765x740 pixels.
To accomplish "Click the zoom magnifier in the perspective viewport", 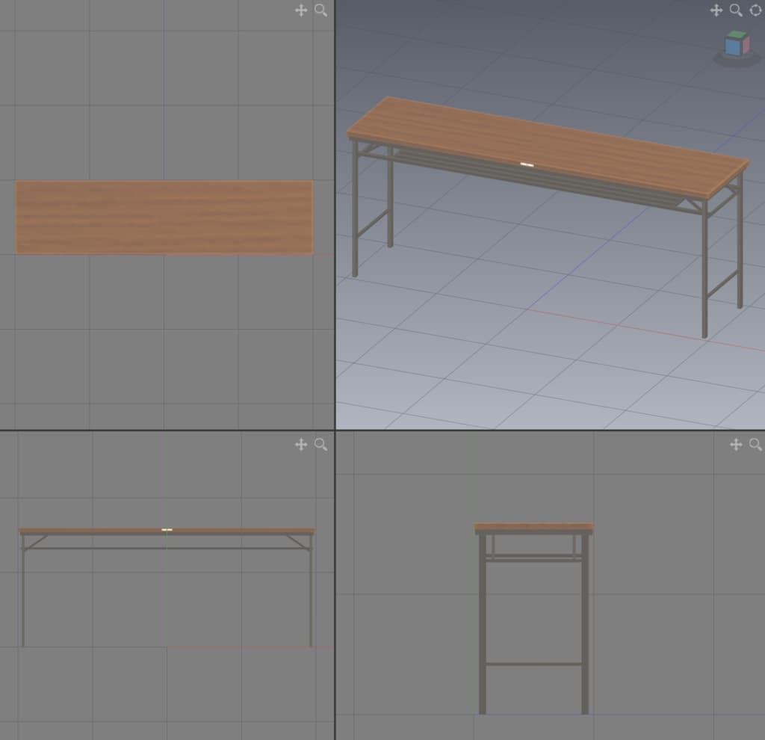I will [x=735, y=10].
